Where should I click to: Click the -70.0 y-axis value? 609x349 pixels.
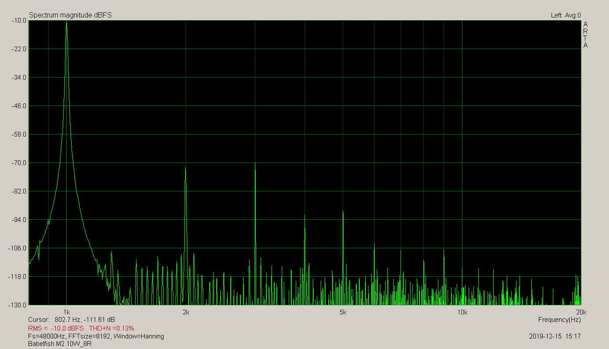coord(19,163)
